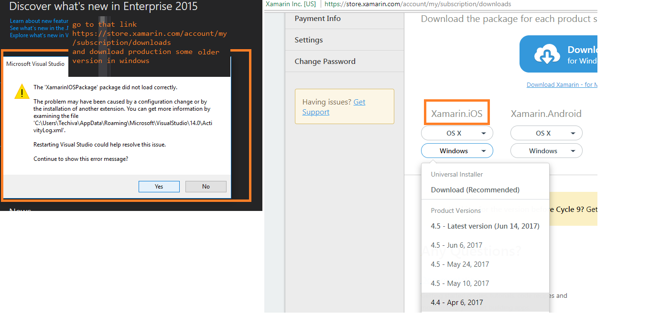650x315 pixels.
Task: Open the Xamarin.iOS OS X dropdown
Action: click(457, 133)
